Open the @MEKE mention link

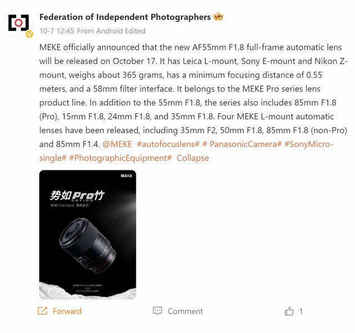click(117, 144)
